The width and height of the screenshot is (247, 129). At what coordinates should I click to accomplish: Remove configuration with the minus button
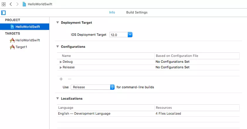(x=69, y=79)
